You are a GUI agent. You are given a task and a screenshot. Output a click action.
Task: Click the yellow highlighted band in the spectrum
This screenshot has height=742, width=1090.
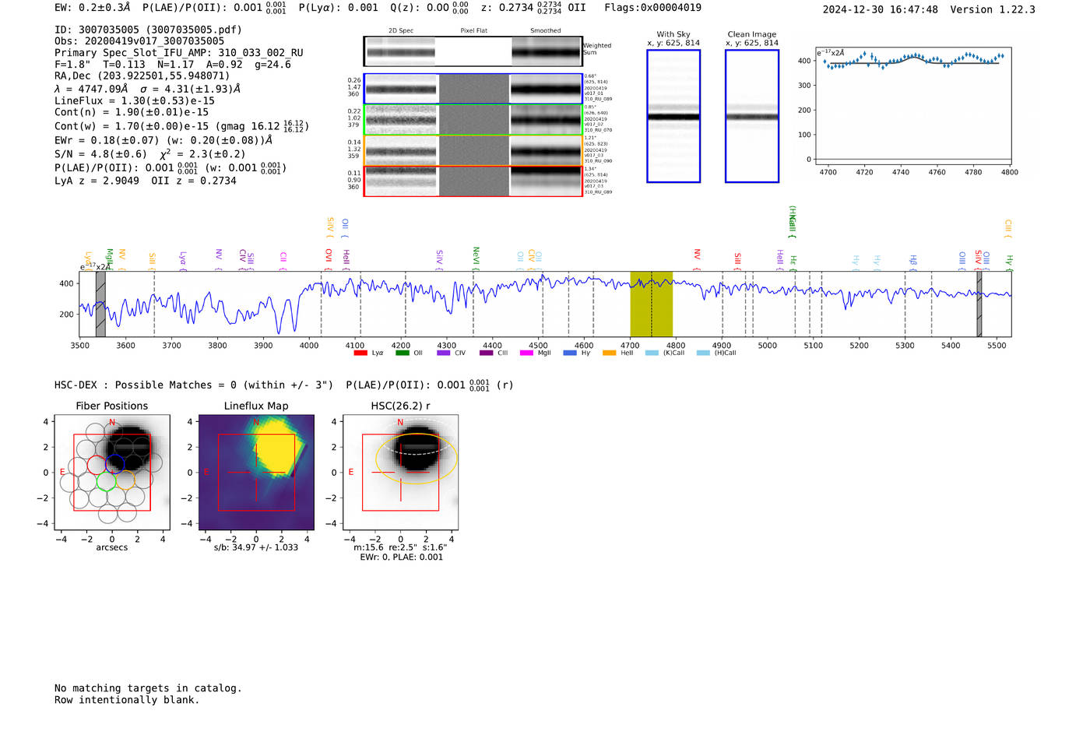click(652, 304)
